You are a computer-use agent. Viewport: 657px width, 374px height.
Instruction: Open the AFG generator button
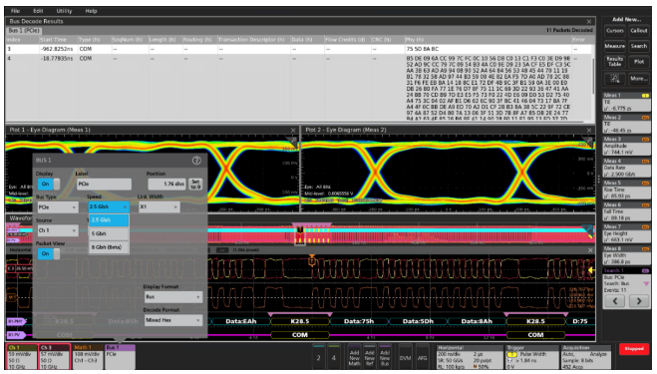[x=422, y=358]
